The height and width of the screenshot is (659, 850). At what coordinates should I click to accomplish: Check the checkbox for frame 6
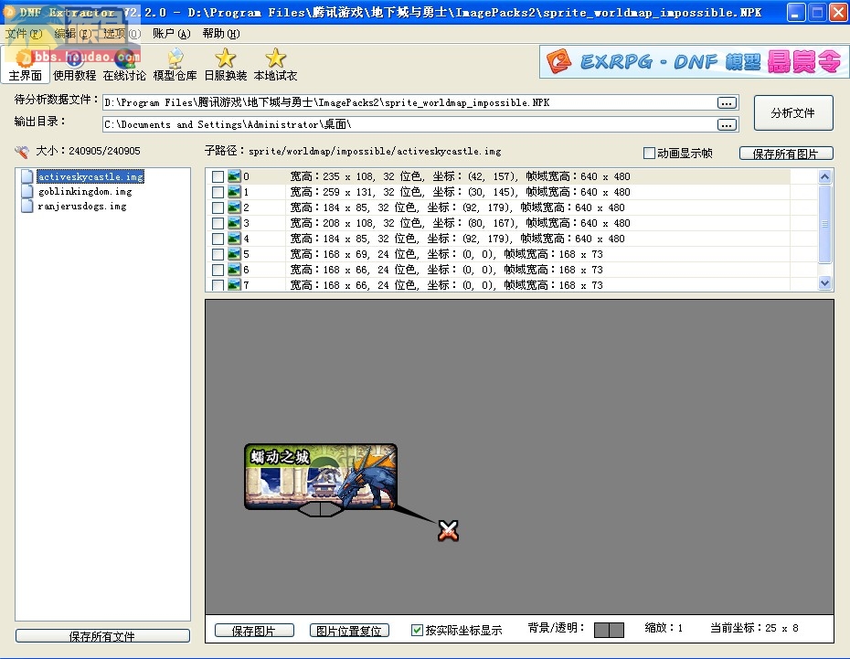point(218,270)
